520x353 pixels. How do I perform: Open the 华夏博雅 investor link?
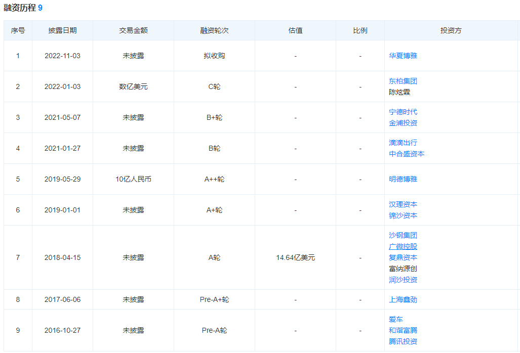[x=403, y=56]
